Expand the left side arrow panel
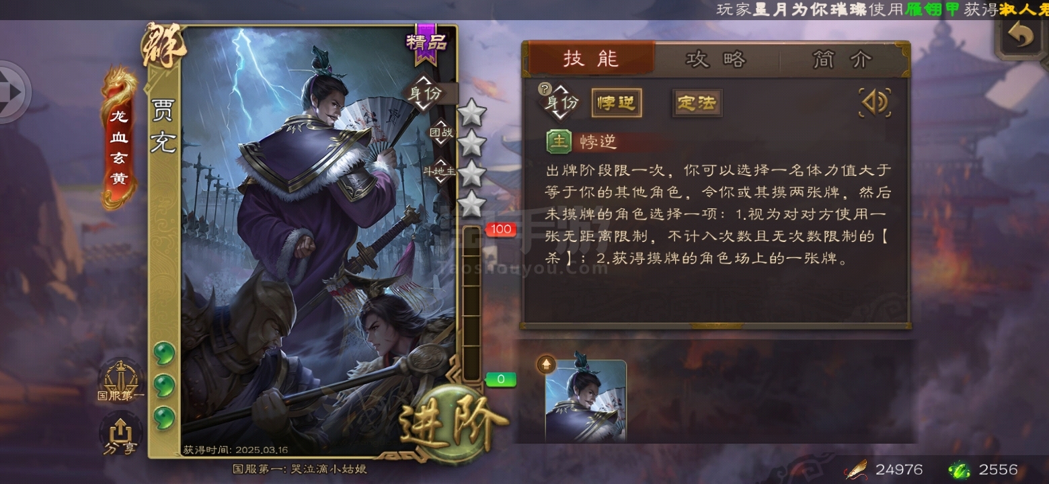 point(12,92)
